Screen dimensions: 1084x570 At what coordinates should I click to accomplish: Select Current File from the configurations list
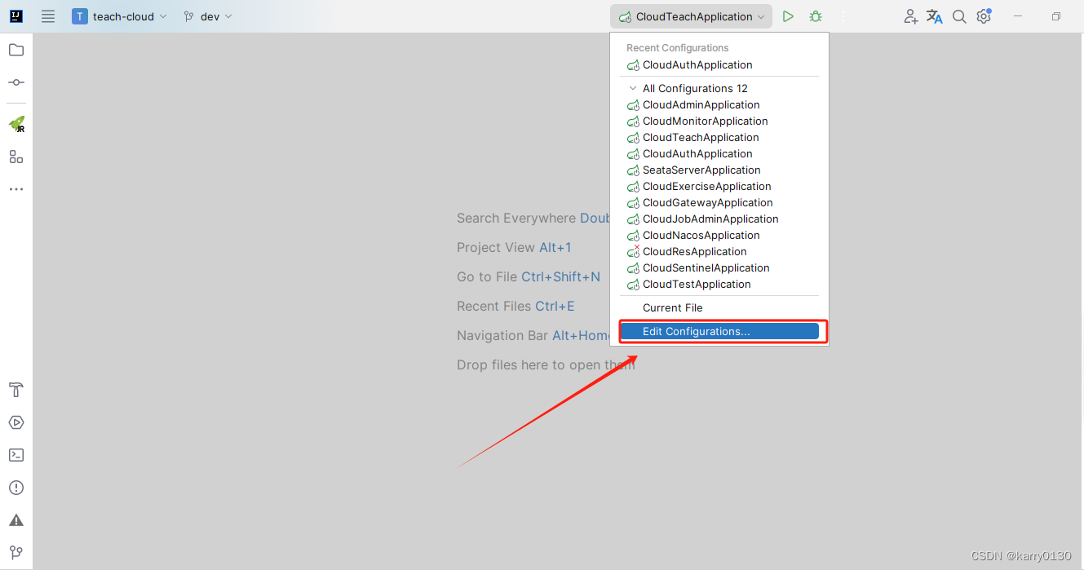tap(672, 307)
